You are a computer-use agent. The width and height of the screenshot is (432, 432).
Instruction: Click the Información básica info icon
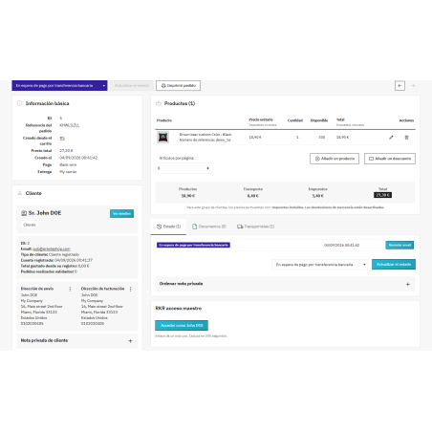click(20, 103)
